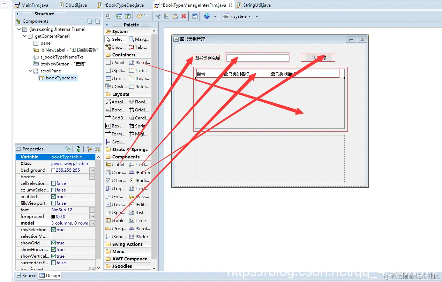This screenshot has height=282, width=442.
Task: Expand the Swing Actions palette category
Action: click(x=128, y=244)
